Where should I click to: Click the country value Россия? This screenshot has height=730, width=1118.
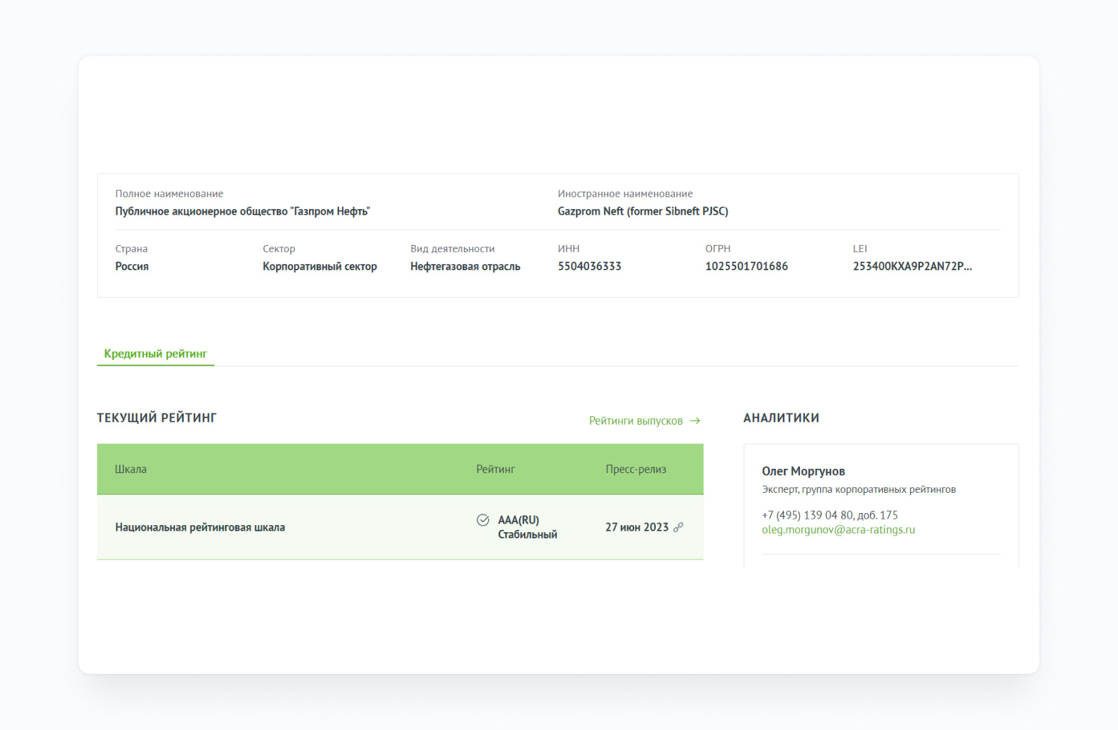point(132,266)
